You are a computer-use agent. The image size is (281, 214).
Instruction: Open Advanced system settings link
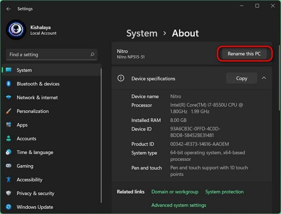click(x=179, y=205)
